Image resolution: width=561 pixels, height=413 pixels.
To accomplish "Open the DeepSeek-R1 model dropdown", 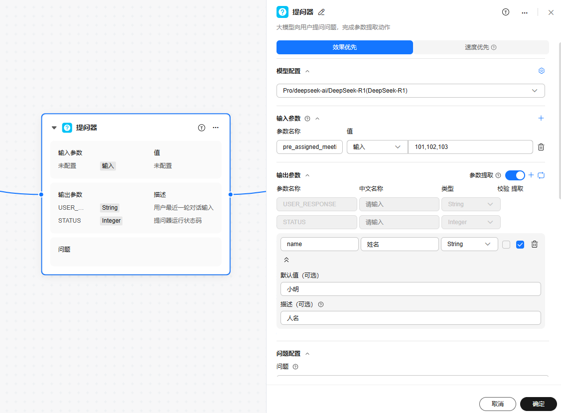I will click(x=410, y=91).
